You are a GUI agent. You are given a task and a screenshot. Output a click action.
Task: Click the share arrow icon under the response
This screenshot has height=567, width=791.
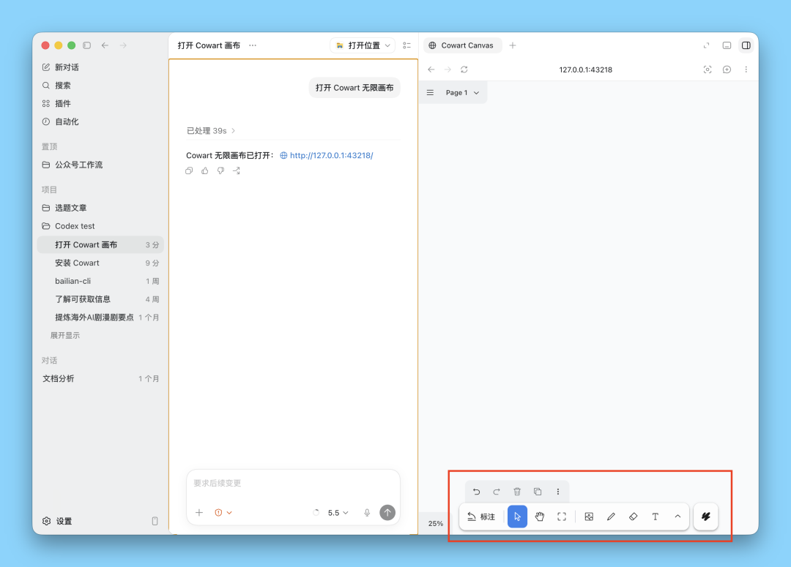click(236, 171)
